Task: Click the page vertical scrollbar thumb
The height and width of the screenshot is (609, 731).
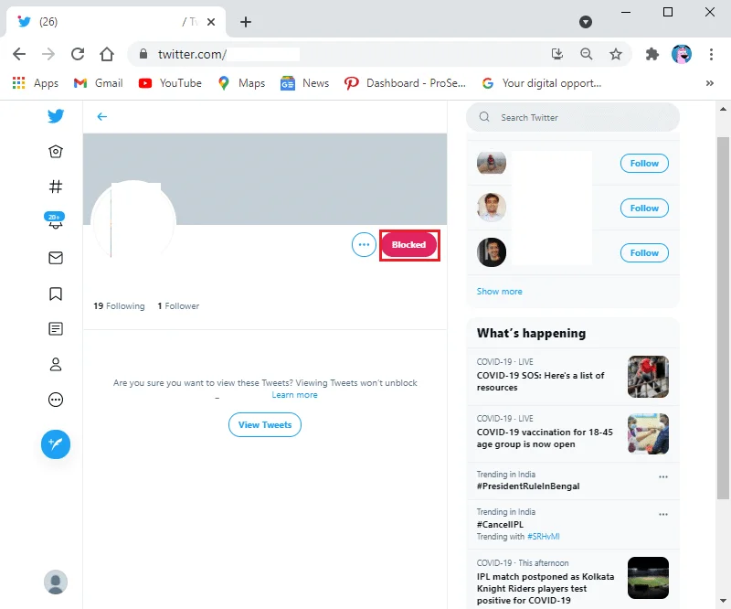Action: pos(723,318)
